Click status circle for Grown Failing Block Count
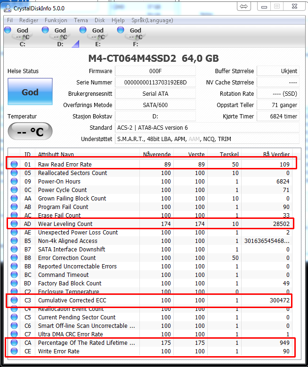 pyautogui.click(x=14, y=198)
